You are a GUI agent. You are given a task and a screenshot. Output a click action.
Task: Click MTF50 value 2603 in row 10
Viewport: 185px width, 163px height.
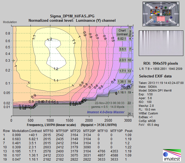click(x=47, y=147)
